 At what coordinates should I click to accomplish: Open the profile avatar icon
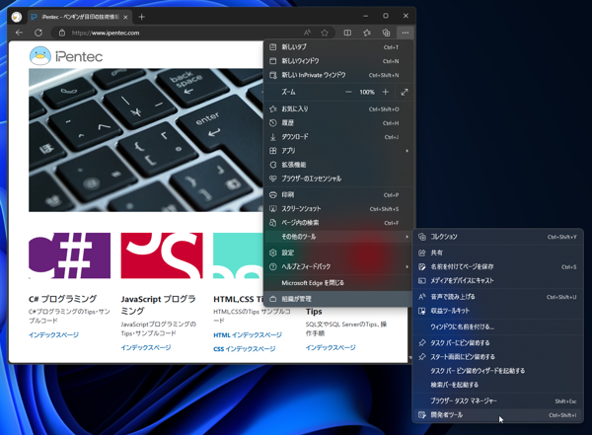(16, 17)
